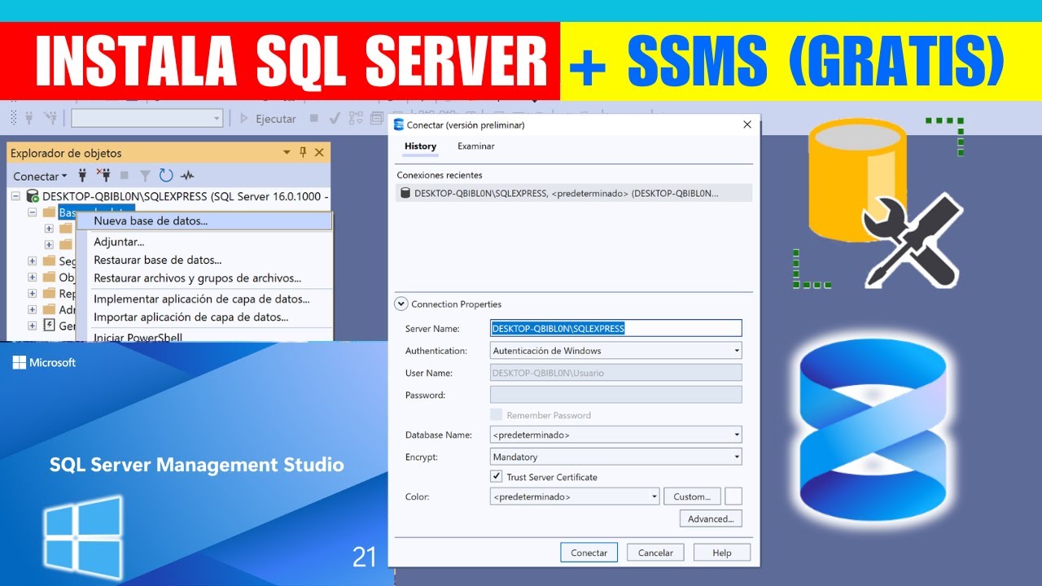Image resolution: width=1042 pixels, height=586 pixels.
Task: Toggle the Remember Password checkbox
Action: pos(496,414)
